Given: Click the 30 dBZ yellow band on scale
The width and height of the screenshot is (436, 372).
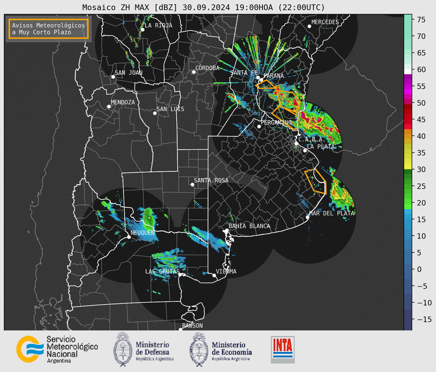Looking at the screenshot, I should (408, 167).
